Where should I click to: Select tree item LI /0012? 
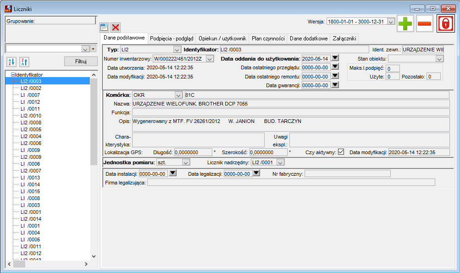pyautogui.click(x=30, y=102)
